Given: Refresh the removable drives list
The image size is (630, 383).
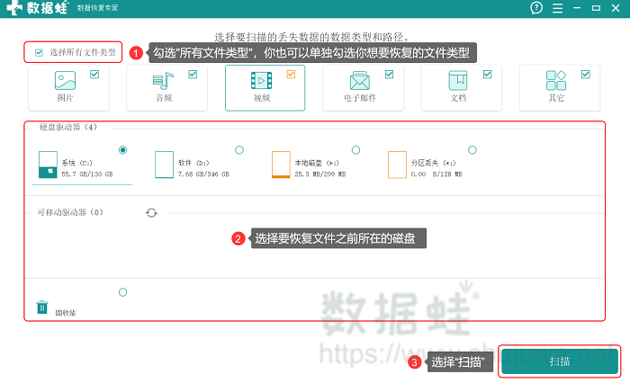Looking at the screenshot, I should click(x=151, y=213).
